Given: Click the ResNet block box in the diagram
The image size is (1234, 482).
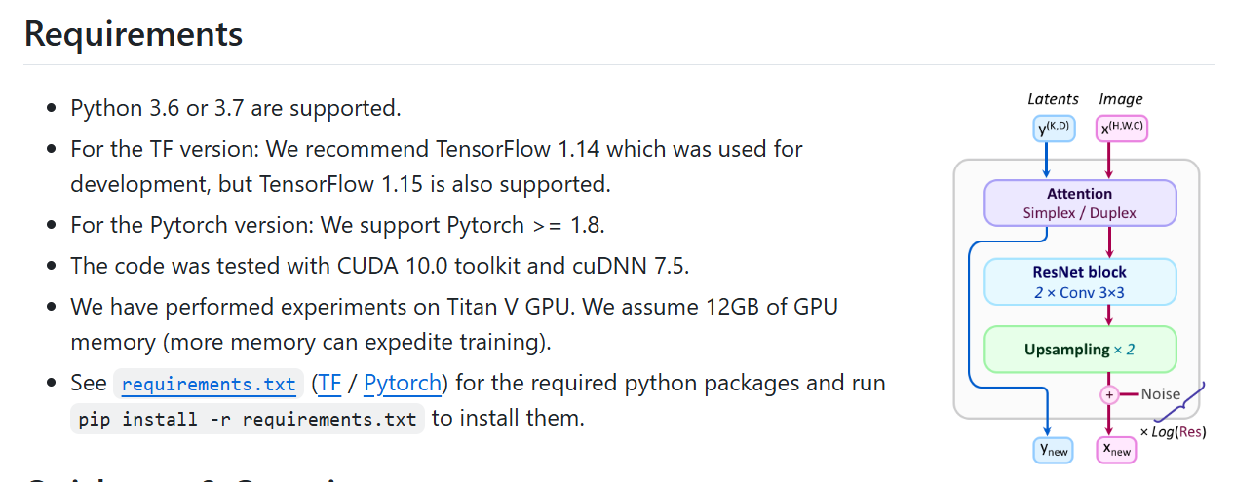Looking at the screenshot, I should click(x=1080, y=281).
